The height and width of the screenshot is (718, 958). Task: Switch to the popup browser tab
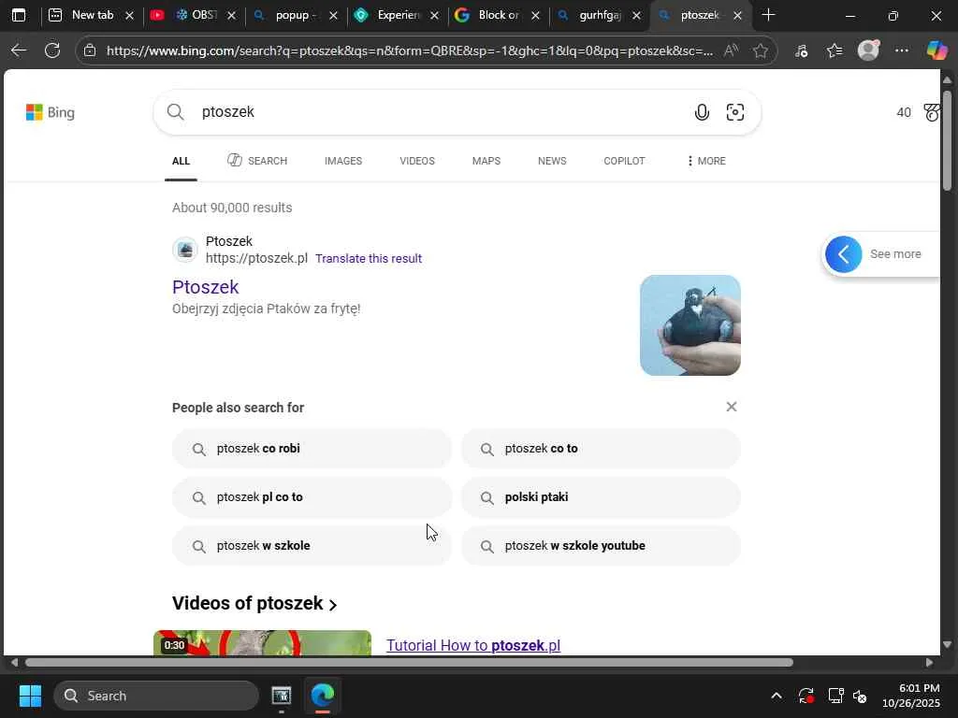pyautogui.click(x=295, y=15)
